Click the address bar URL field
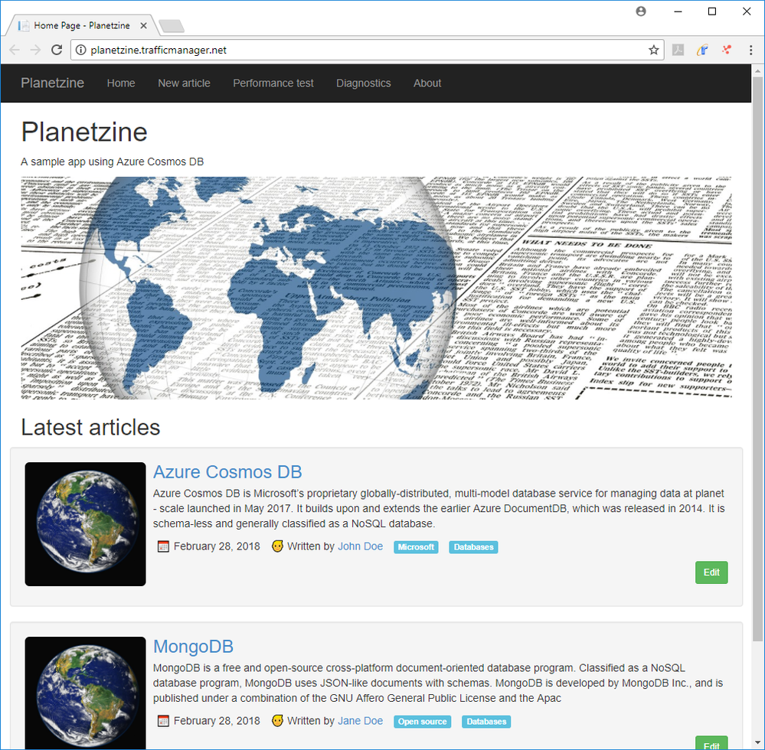The width and height of the screenshot is (765, 750). click(367, 50)
